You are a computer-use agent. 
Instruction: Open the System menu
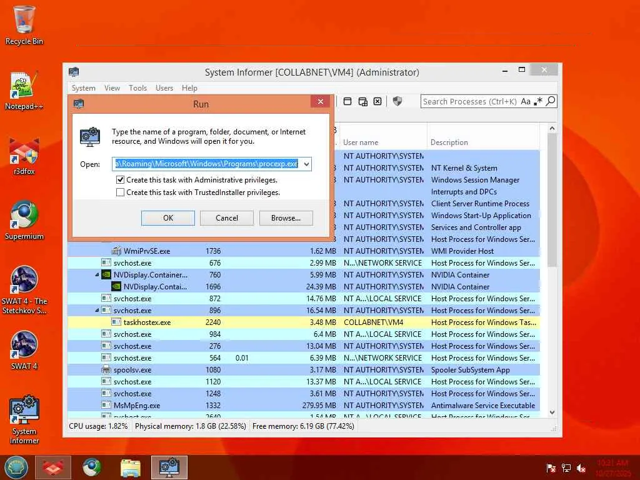[83, 88]
